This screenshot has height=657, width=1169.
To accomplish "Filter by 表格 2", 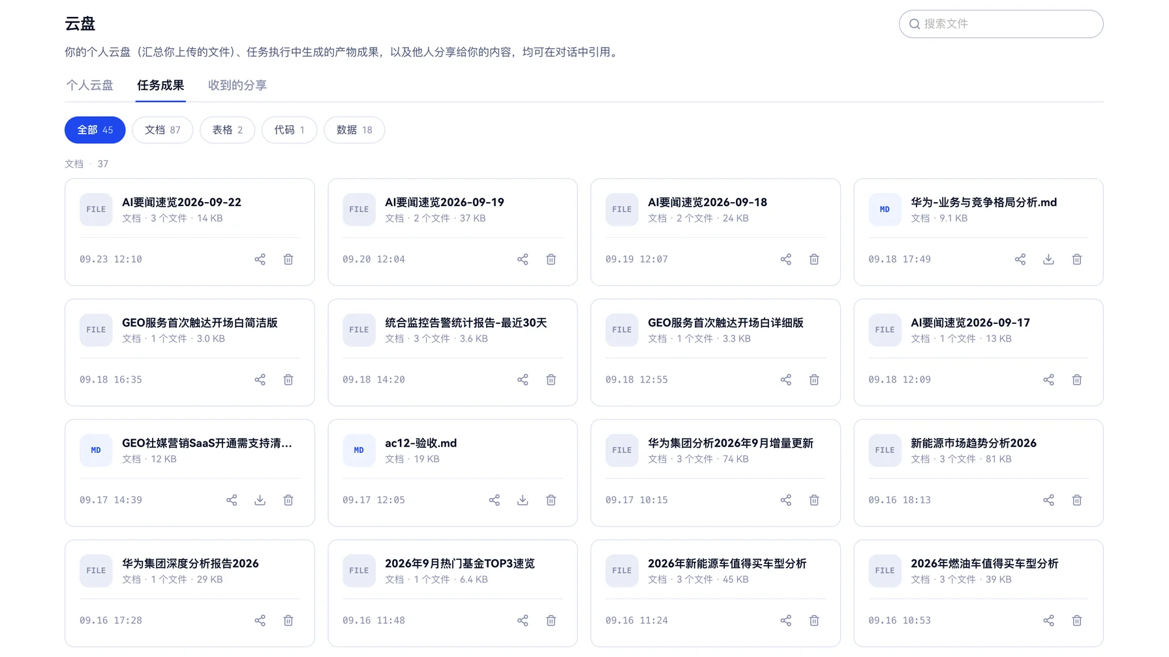I will (x=227, y=130).
